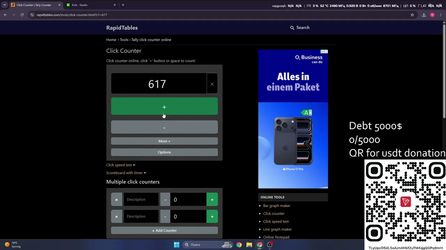Click the O2 Business iPhone advertisement
446x250 pixels.
tap(293, 119)
